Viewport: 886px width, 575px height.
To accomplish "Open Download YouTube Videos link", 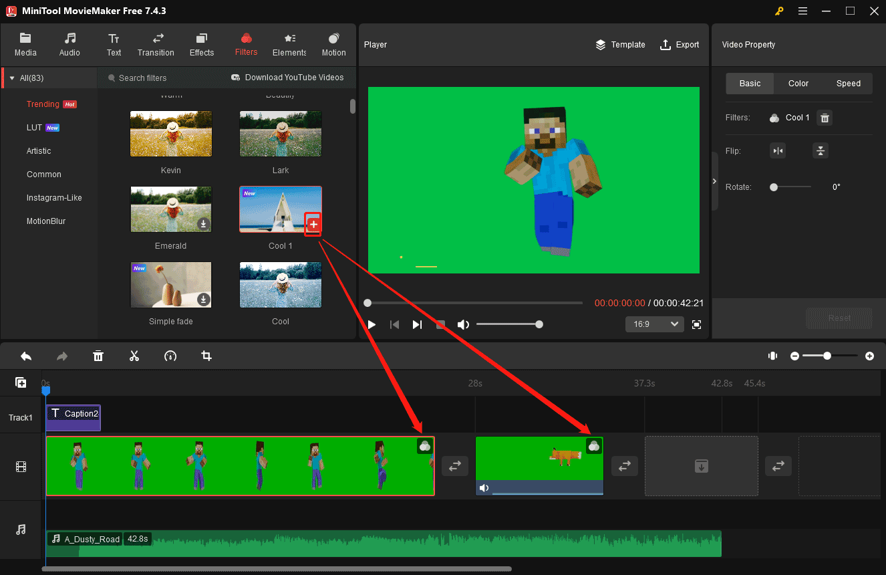I will tap(287, 78).
